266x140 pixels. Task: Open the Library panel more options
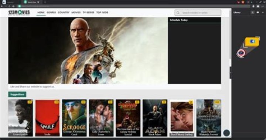pyautogui.click(x=263, y=13)
